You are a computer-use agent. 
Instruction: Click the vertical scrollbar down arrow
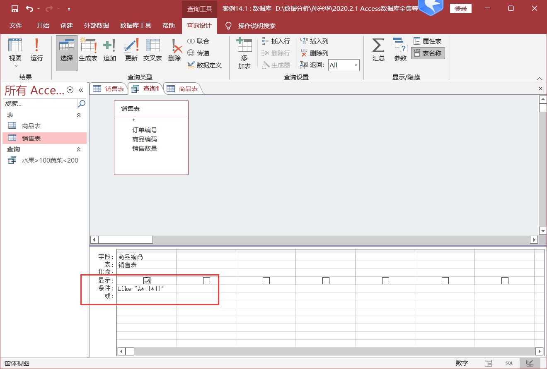click(543, 230)
